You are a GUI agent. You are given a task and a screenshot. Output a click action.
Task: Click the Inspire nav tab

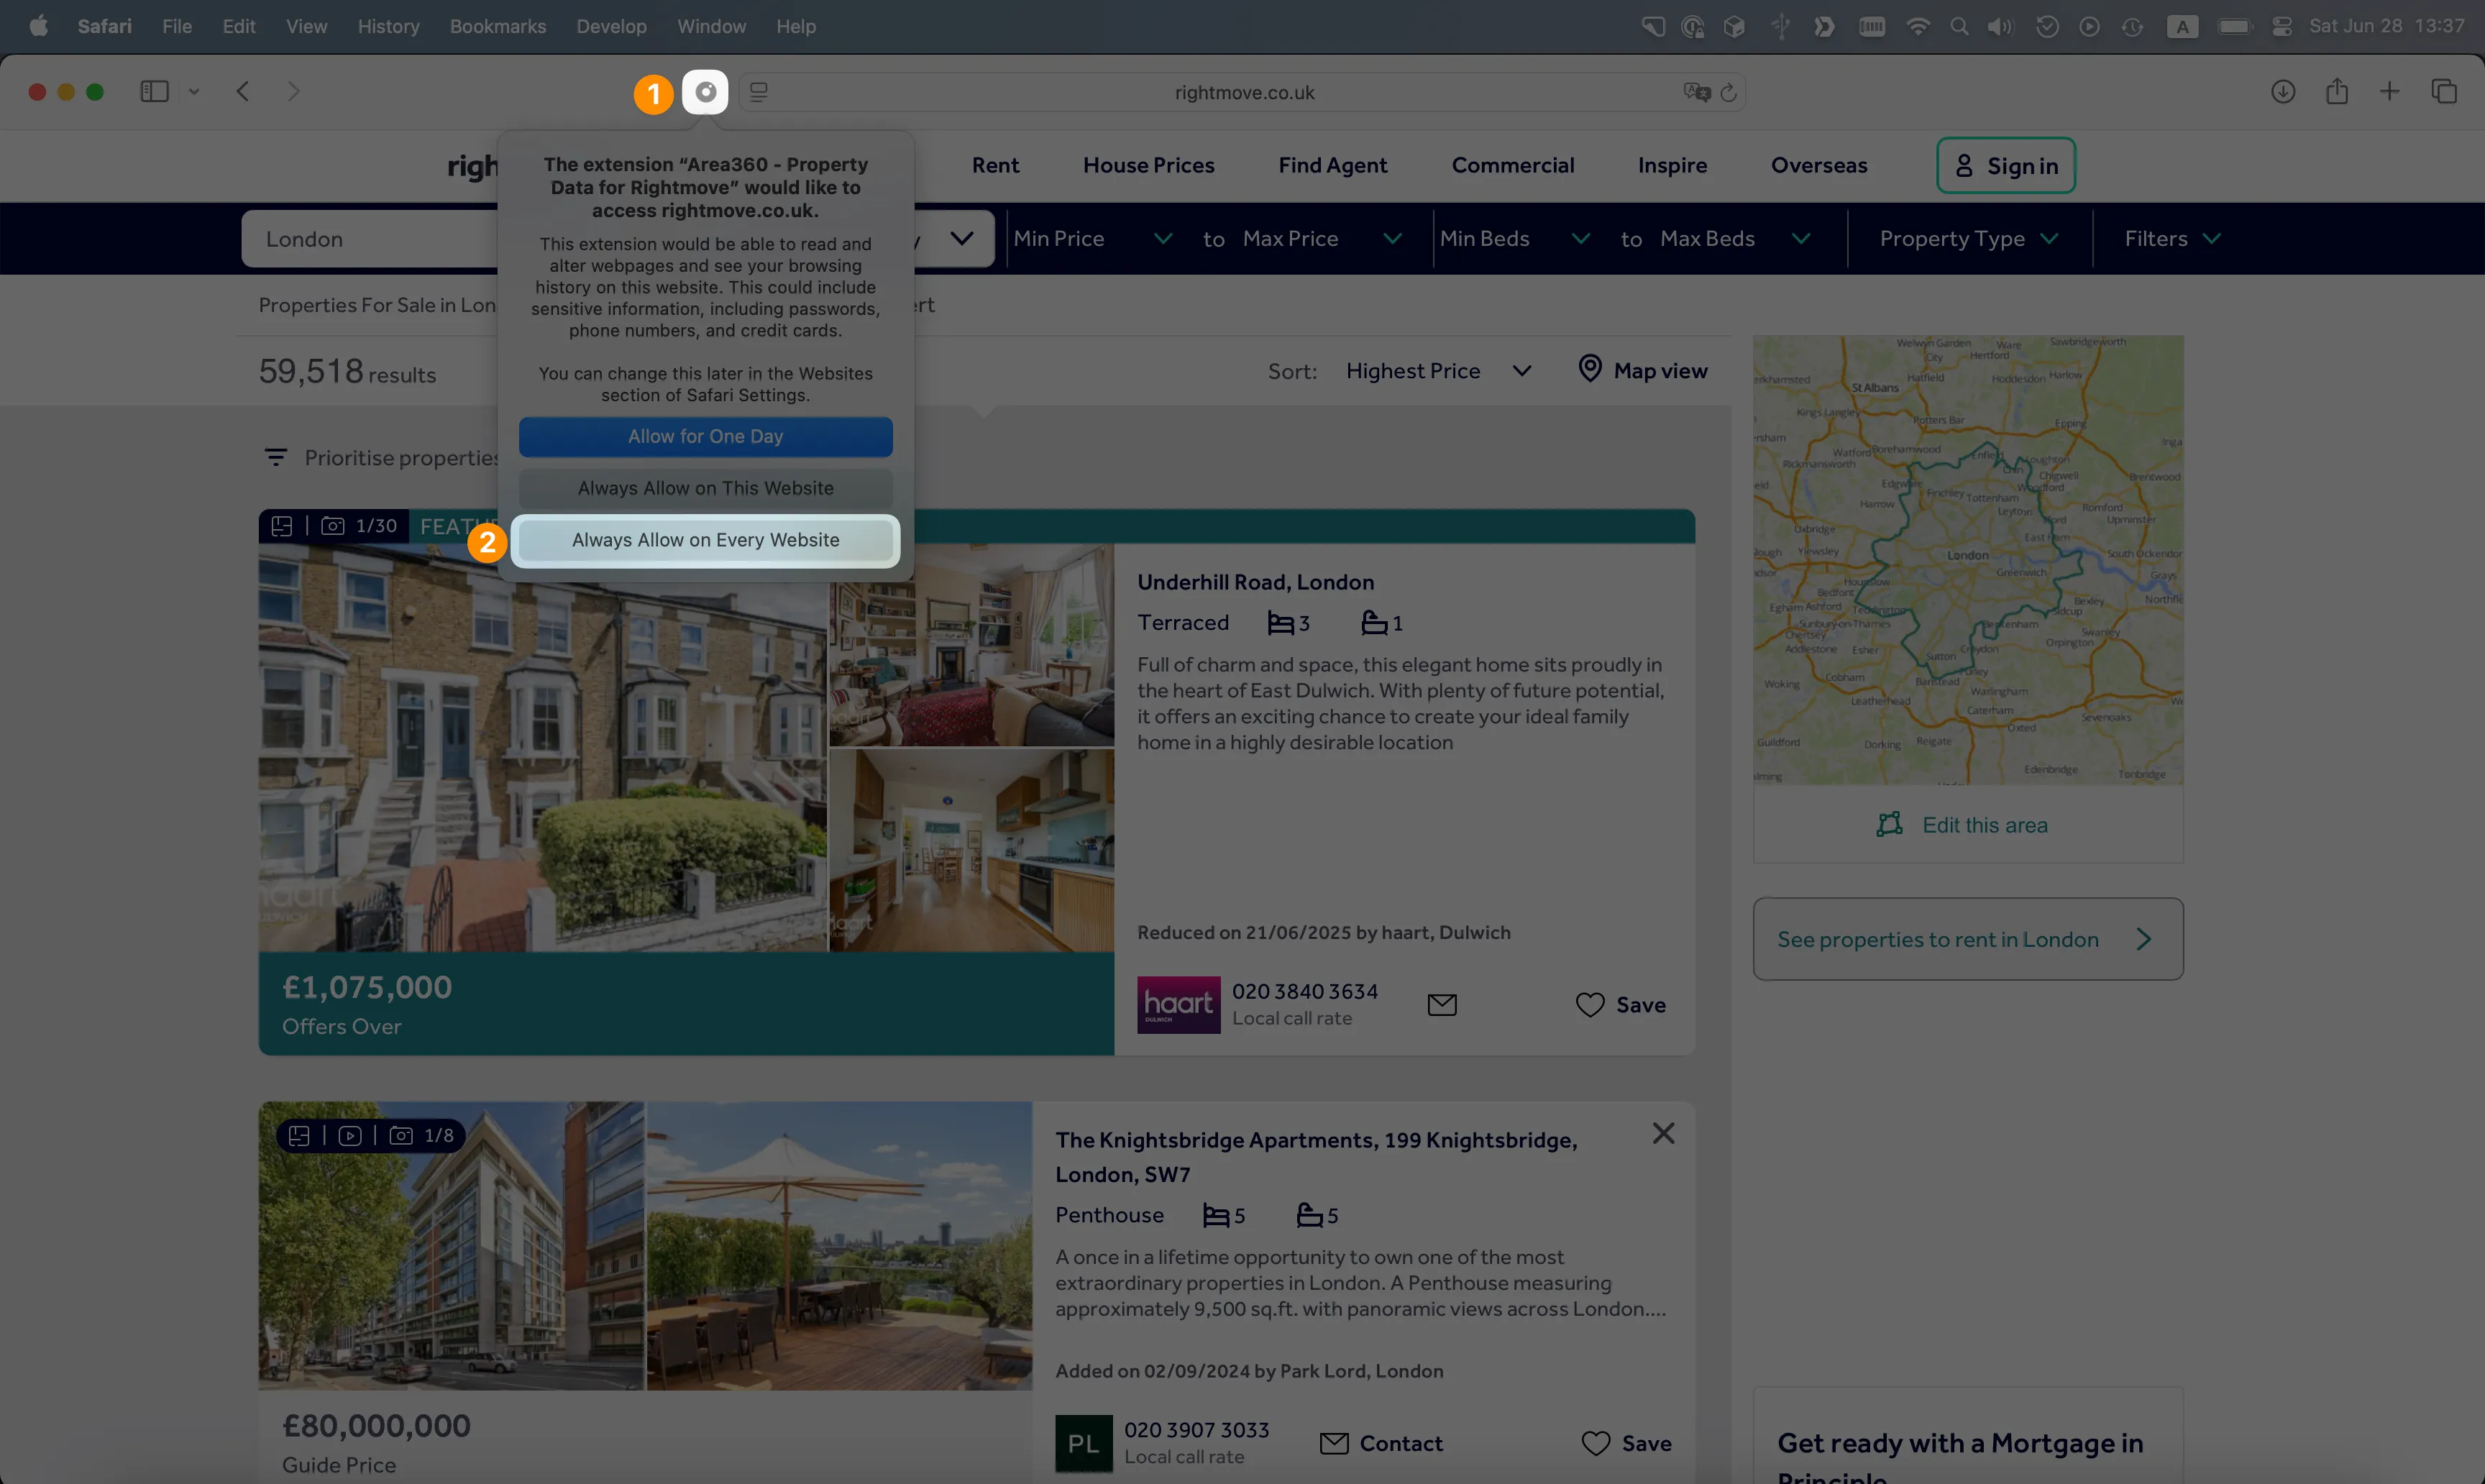pyautogui.click(x=1672, y=165)
